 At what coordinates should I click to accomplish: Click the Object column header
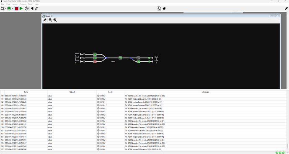click(x=72, y=92)
